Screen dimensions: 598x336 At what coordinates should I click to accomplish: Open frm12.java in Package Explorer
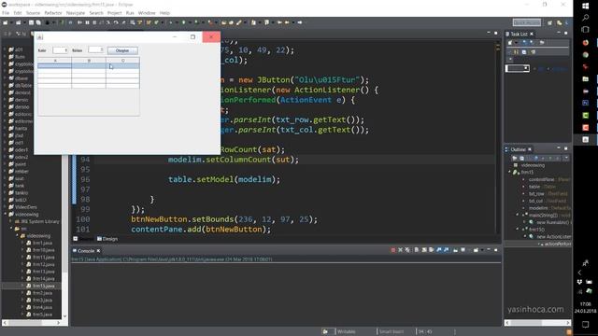coord(43,264)
